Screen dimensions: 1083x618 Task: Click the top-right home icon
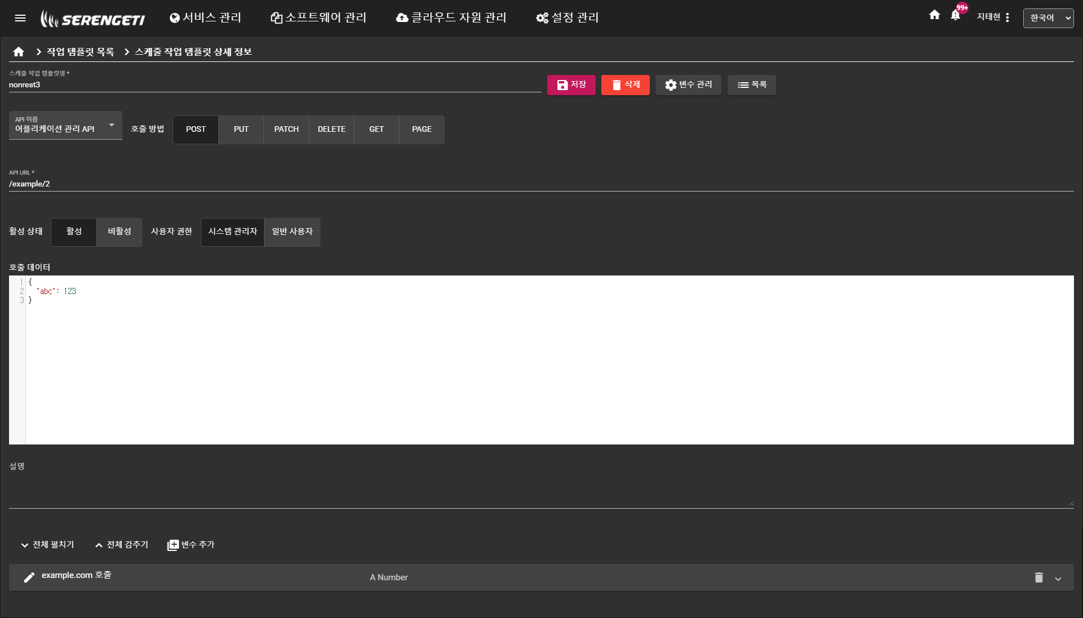pyautogui.click(x=935, y=15)
